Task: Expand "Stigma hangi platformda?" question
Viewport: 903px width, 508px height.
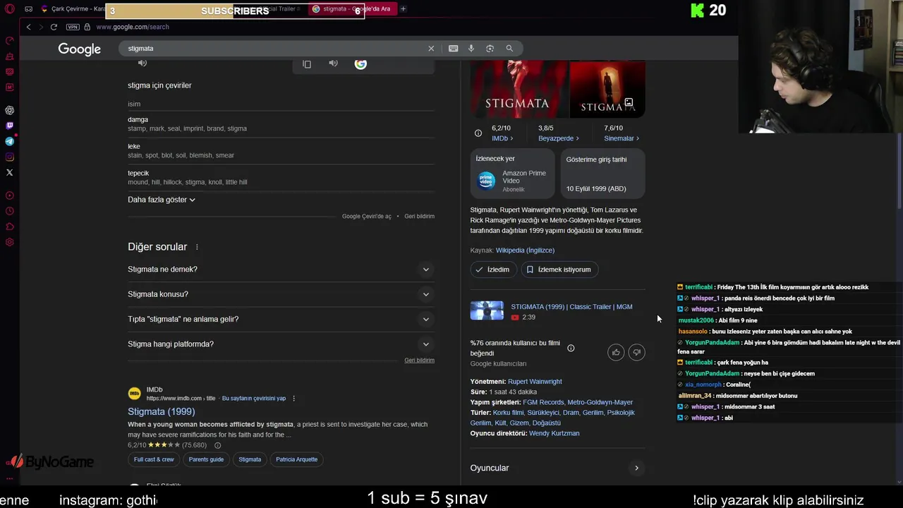Action: [x=281, y=344]
